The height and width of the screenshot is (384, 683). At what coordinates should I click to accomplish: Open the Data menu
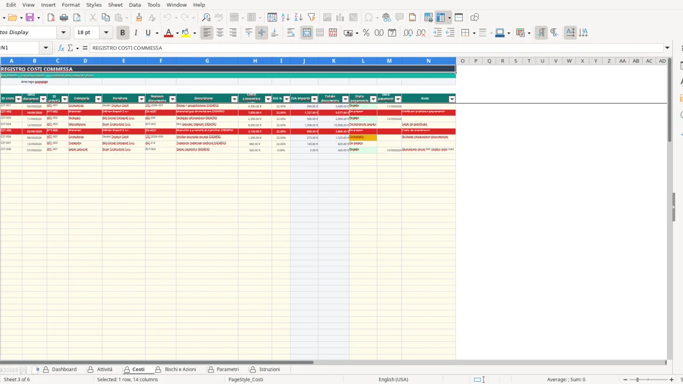pyautogui.click(x=135, y=5)
